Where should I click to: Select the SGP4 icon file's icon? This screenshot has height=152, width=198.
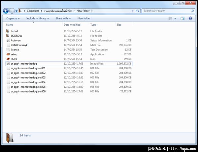8,59
